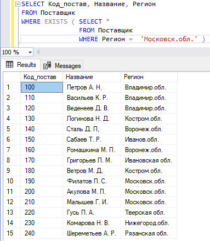
Task: Click the Тверская обл. region cell
Action: (x=149, y=212)
